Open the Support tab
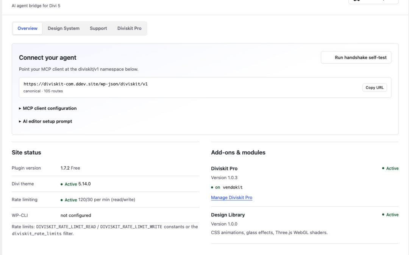This screenshot has height=255, width=409. tap(98, 28)
